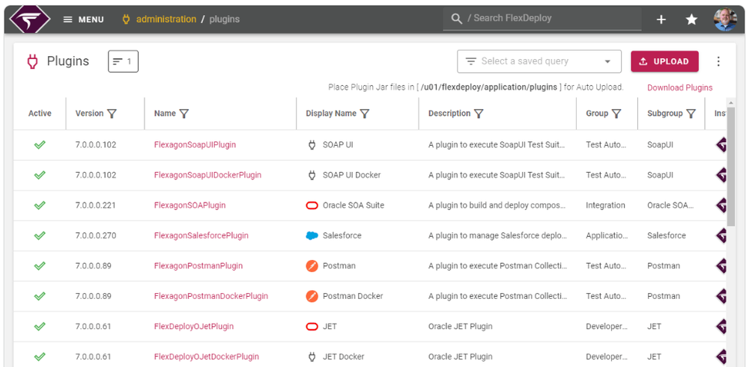Click the Integration group cell

click(x=605, y=206)
